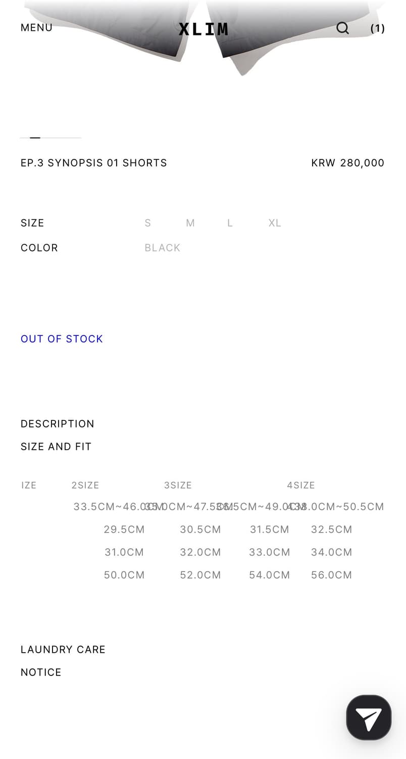Open the search magnifier icon
Viewport: 406px width, 759px height.
click(342, 28)
